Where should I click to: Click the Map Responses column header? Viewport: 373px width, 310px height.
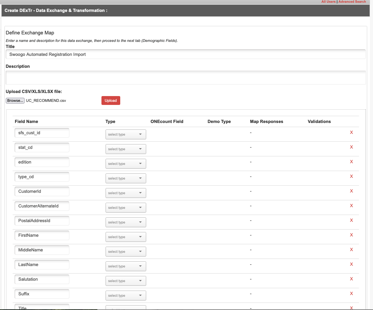pos(266,121)
